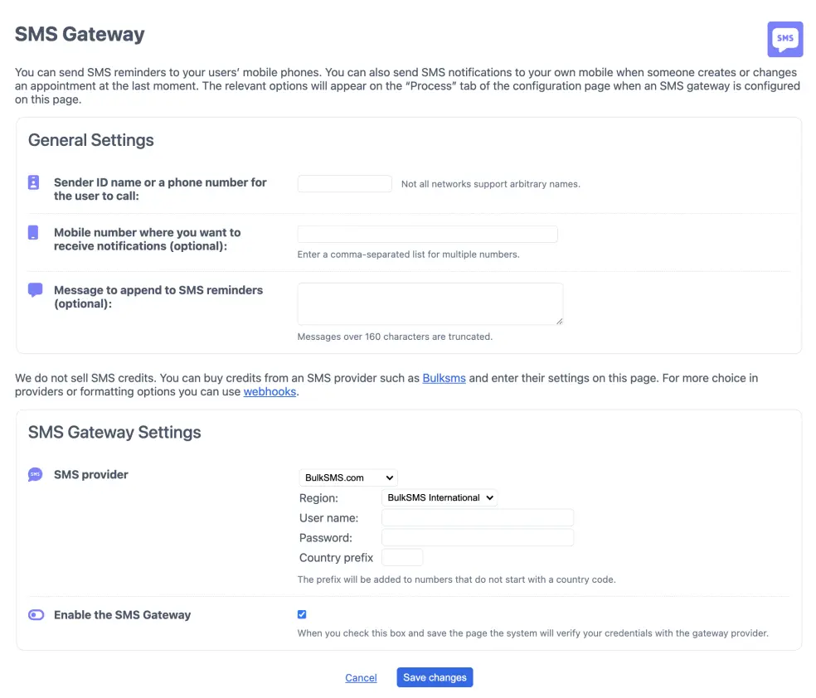Focus the Sender ID name field

[344, 183]
